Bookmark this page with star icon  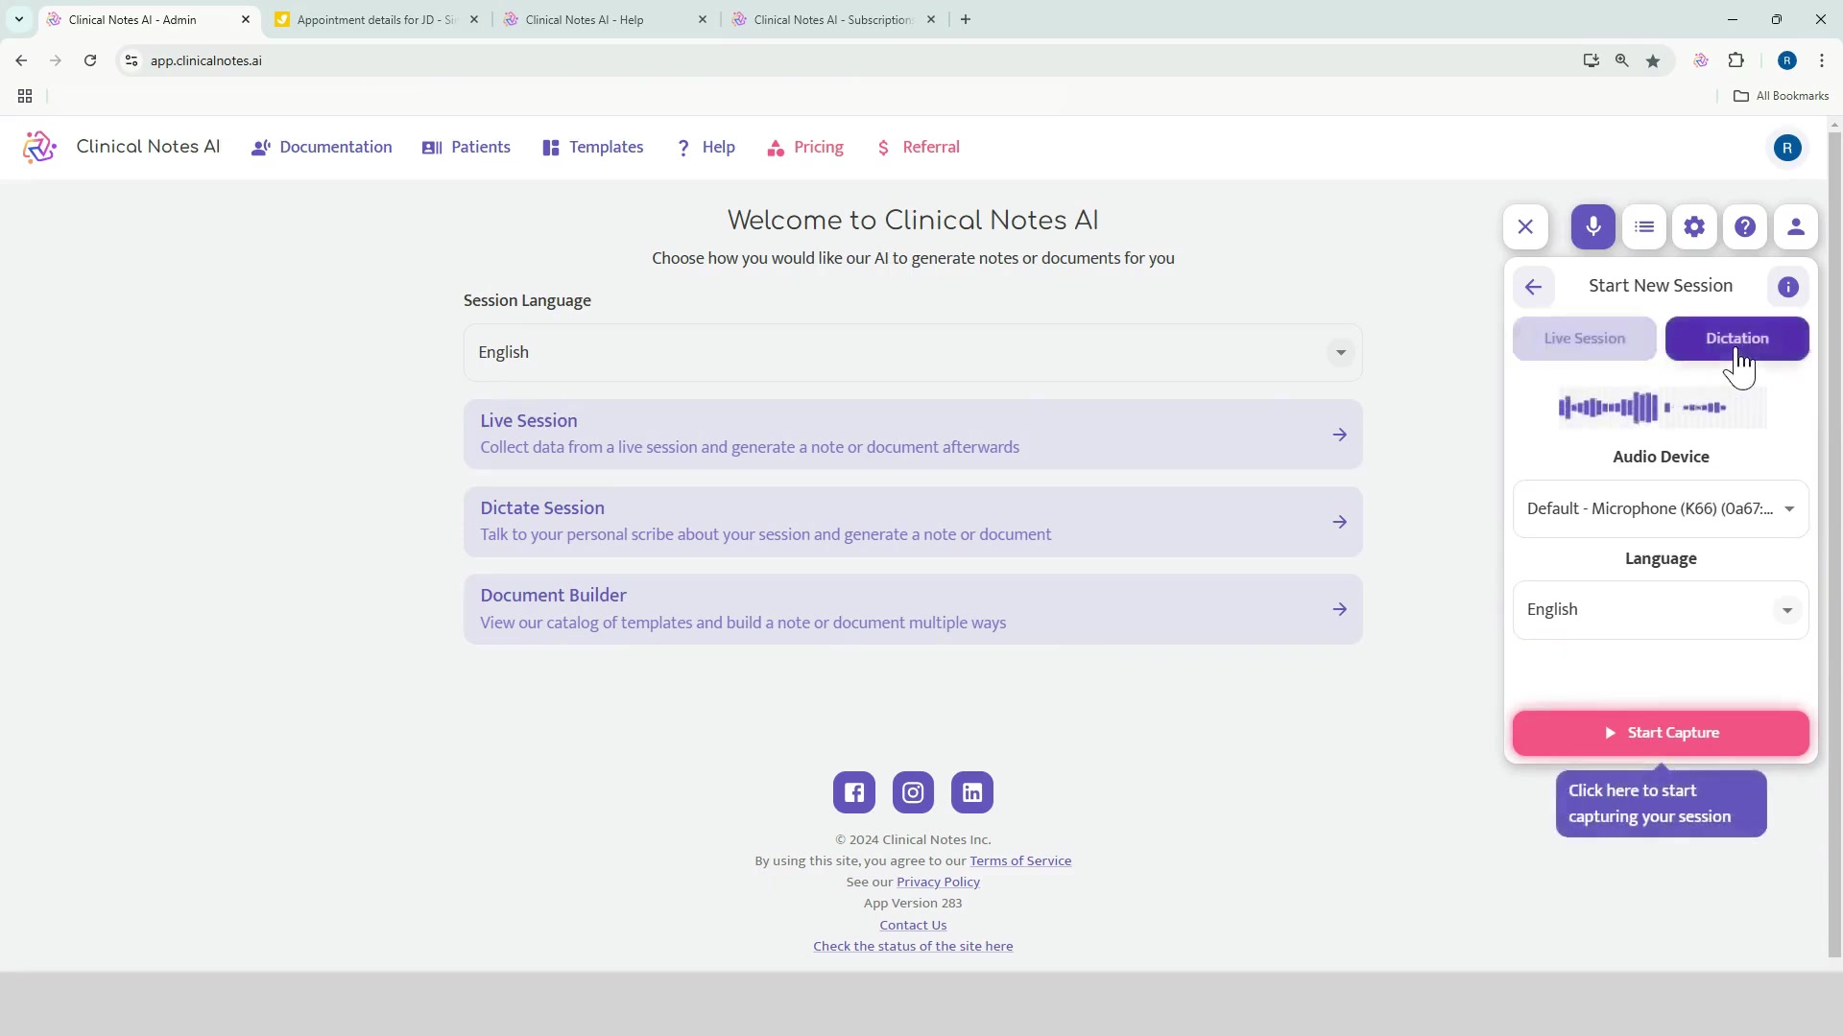point(1653,60)
